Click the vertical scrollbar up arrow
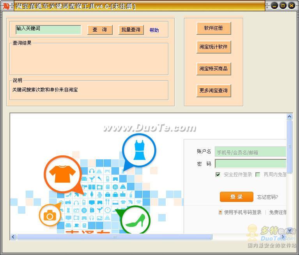This screenshot has height=255, width=299. [x=290, y=116]
